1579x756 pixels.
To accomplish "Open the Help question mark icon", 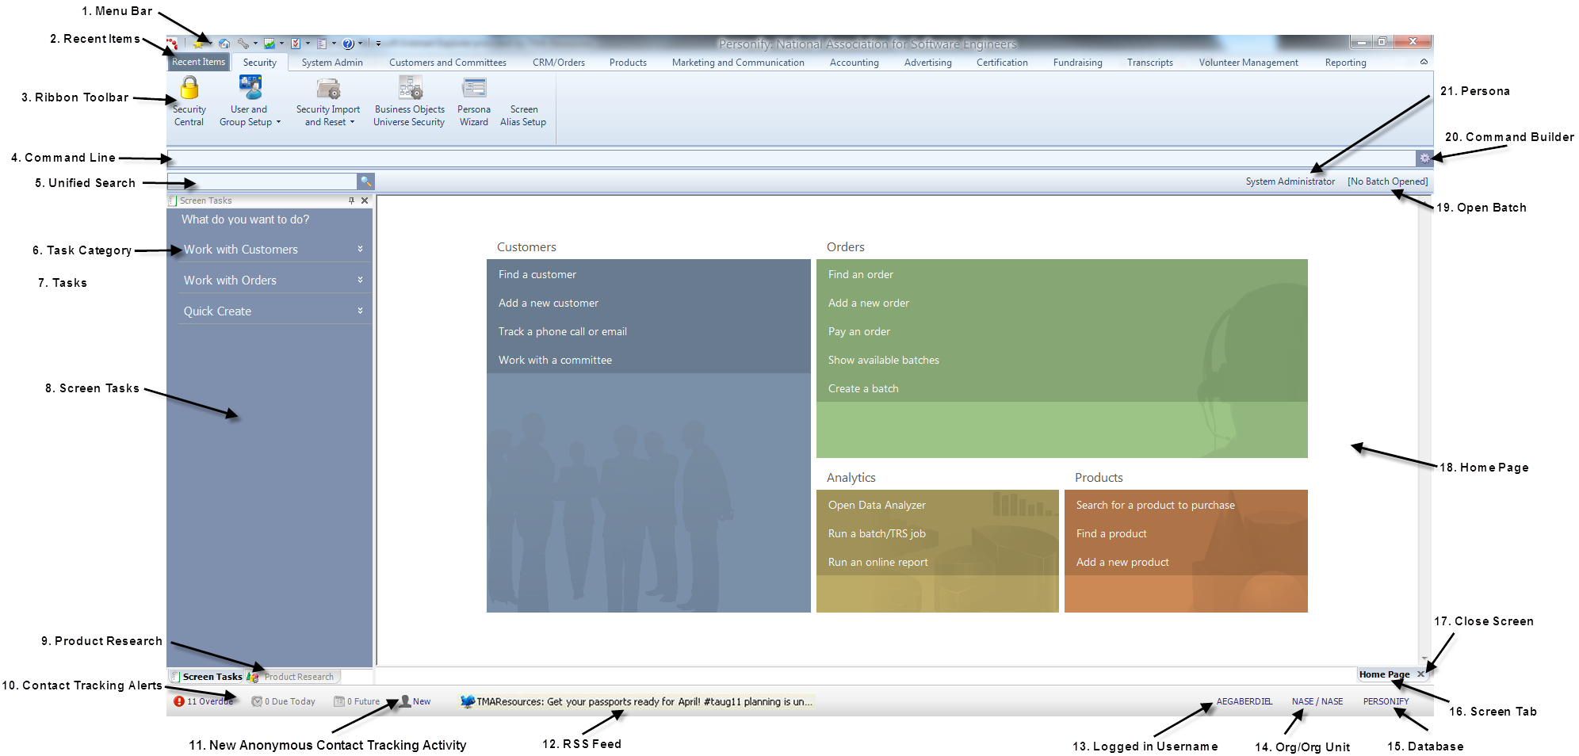I will 348,44.
